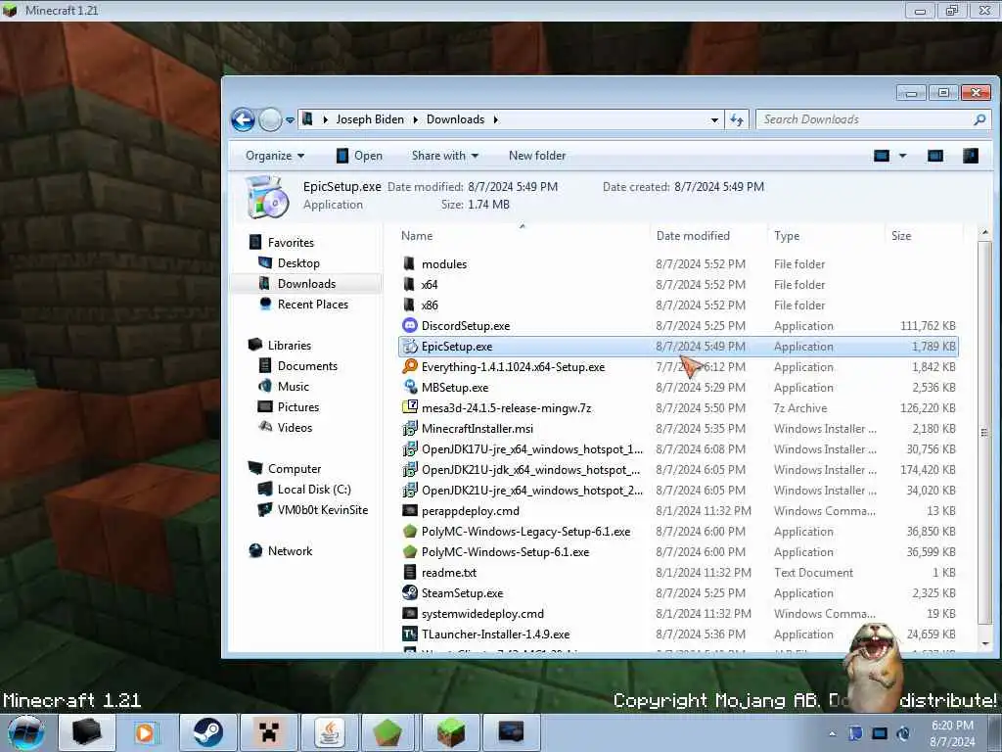The image size is (1002, 752).
Task: Click the Back navigation arrow
Action: tap(243, 119)
